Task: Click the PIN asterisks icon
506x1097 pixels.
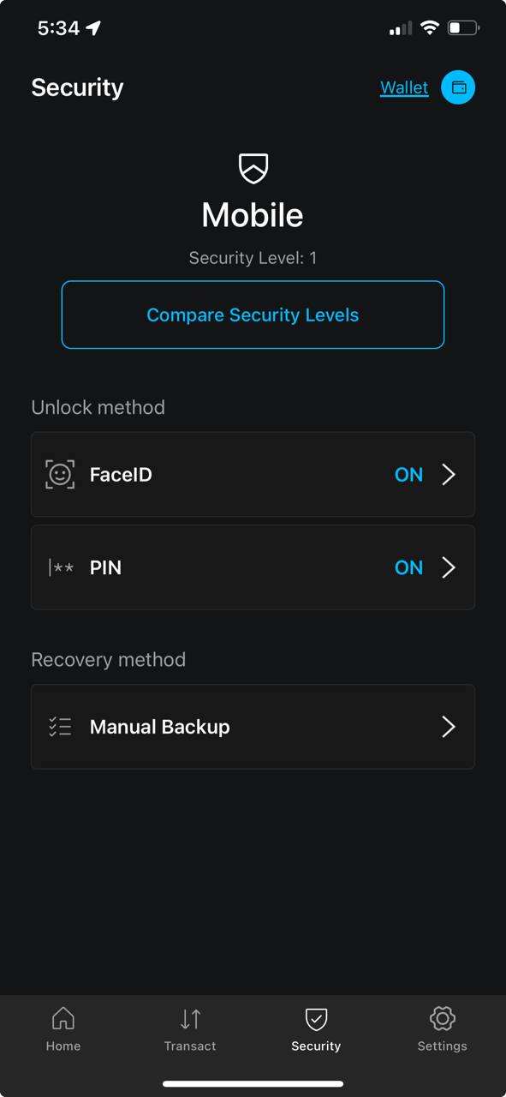Action: (x=61, y=567)
